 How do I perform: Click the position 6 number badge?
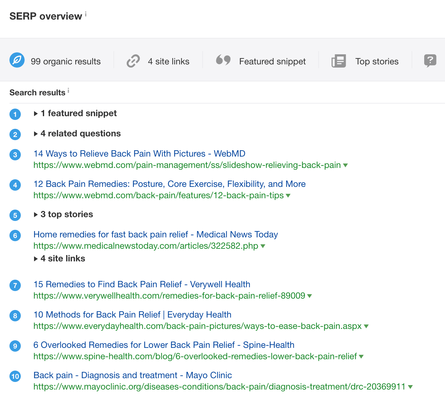click(x=15, y=235)
